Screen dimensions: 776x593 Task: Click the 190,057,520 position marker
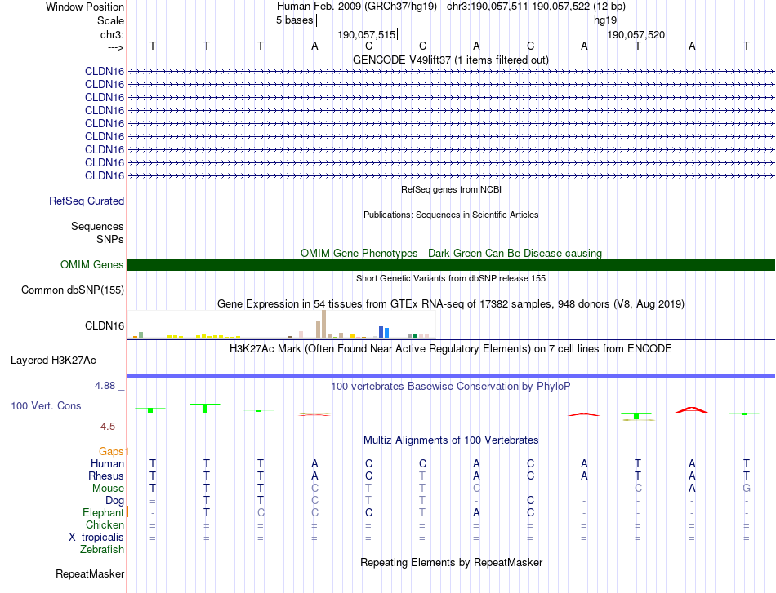click(636, 34)
